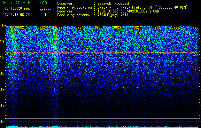Click the red carrier line in spectrogram

(x=102, y=53)
